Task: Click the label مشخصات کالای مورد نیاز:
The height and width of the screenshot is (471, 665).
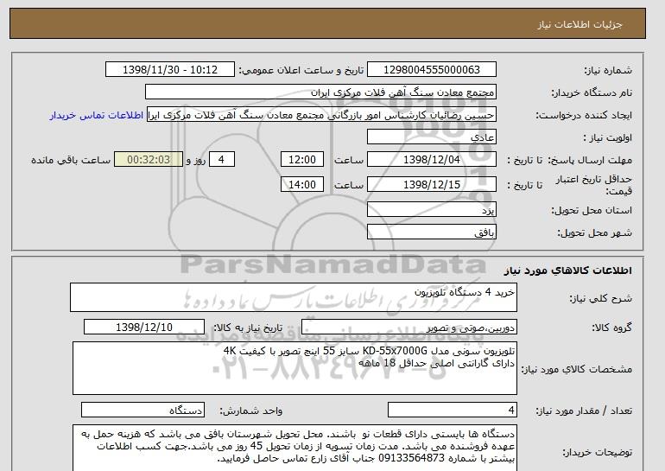Action: coord(577,369)
